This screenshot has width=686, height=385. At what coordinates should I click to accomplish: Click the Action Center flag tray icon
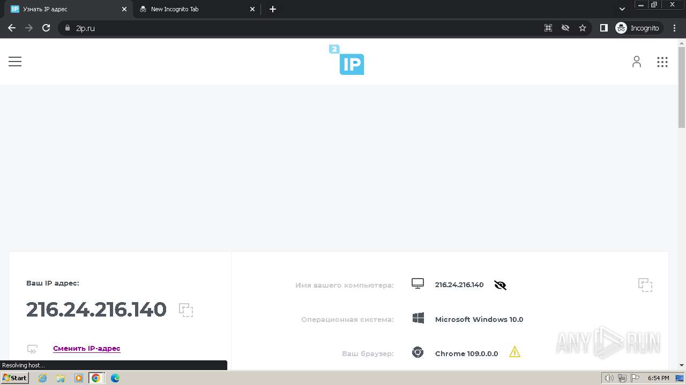pyautogui.click(x=635, y=379)
